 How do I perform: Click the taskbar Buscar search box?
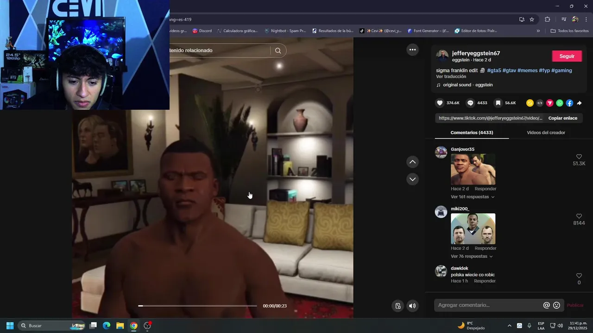(52, 326)
